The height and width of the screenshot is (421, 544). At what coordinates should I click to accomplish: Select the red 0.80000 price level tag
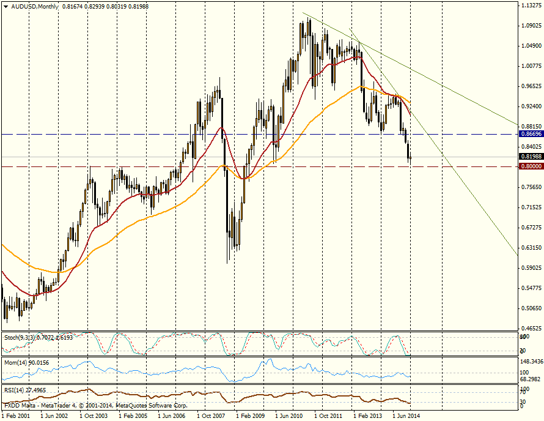[x=529, y=166]
